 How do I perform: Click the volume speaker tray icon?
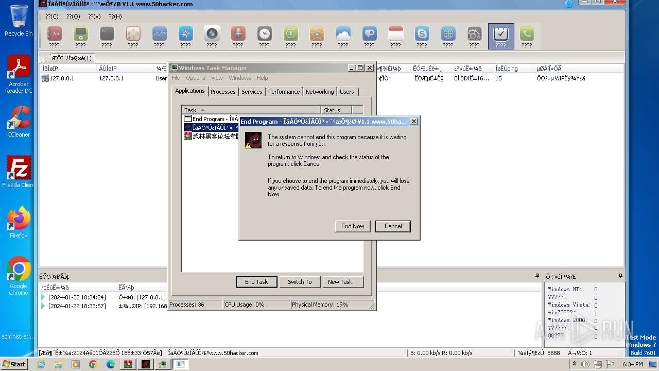tap(585, 364)
